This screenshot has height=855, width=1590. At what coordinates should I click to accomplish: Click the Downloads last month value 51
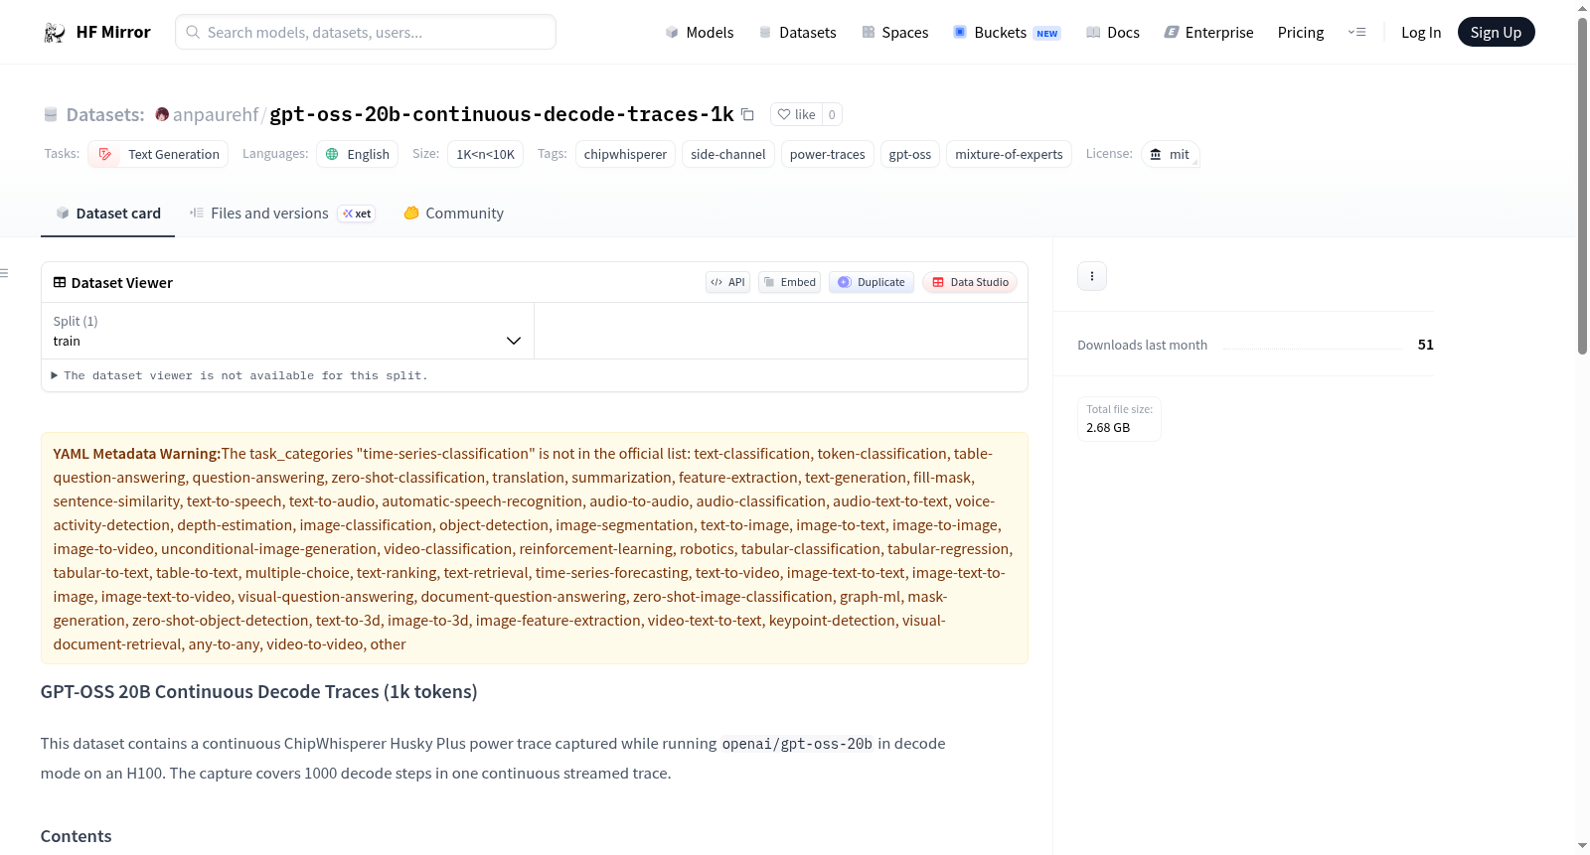(x=1426, y=345)
